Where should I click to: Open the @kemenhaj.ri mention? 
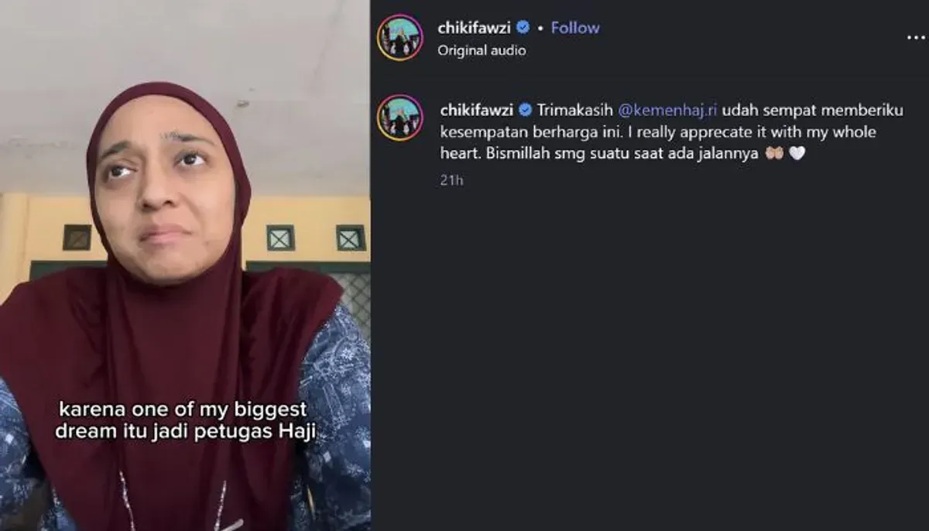(667, 110)
